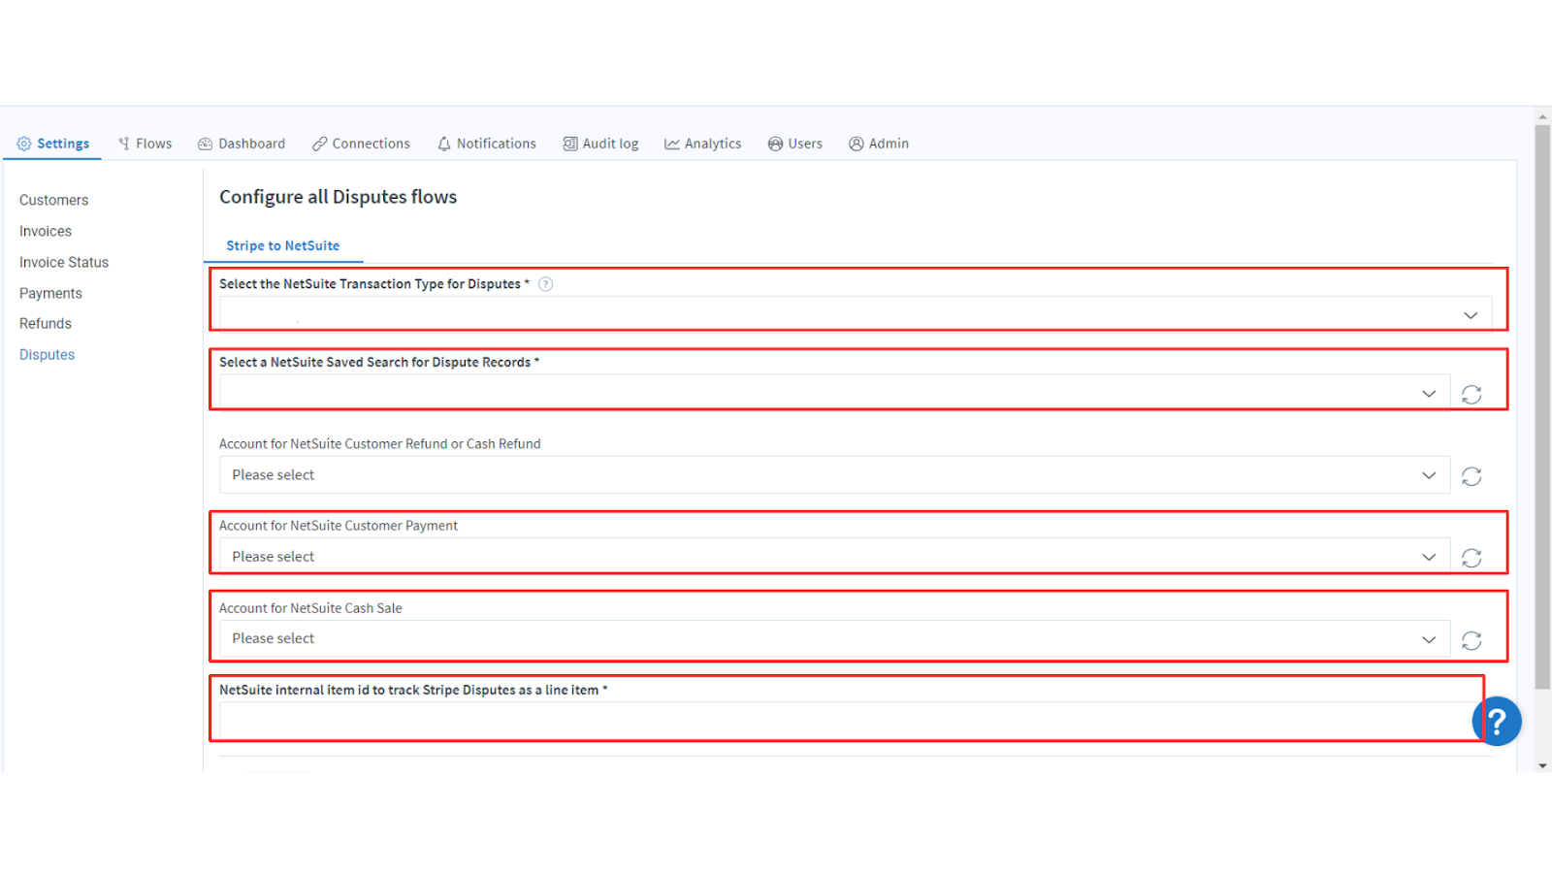The width and height of the screenshot is (1552, 873).
Task: Go to the Connections tab
Action: tap(361, 144)
